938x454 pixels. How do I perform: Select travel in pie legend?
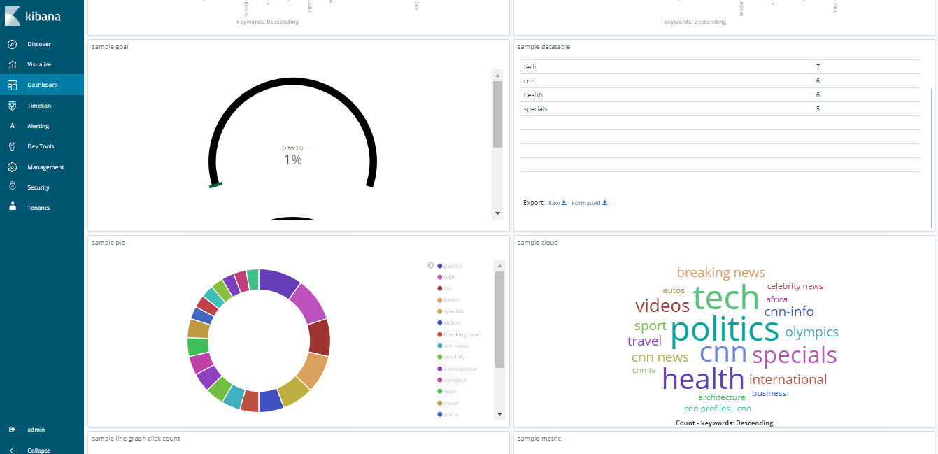coord(451,403)
